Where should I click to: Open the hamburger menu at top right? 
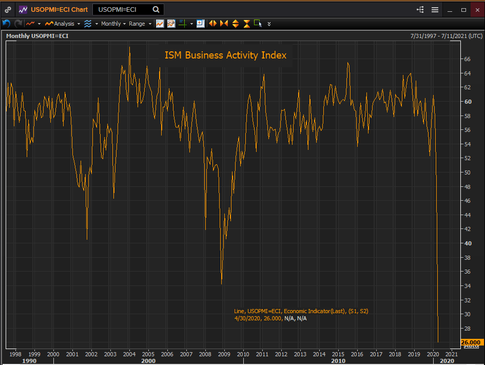click(435, 10)
